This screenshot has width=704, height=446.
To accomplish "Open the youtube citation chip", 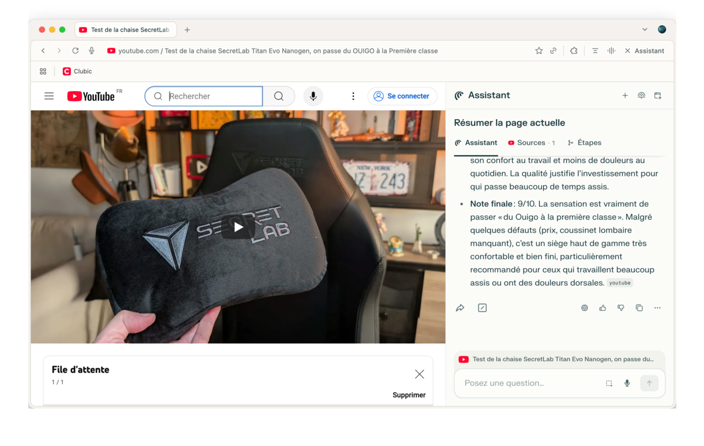I will 620,283.
